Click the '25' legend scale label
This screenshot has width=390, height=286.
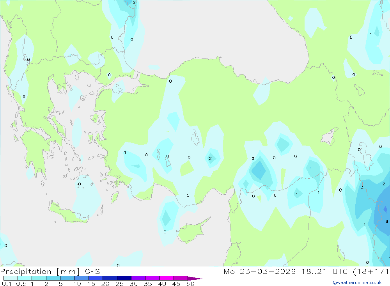coord(119,284)
